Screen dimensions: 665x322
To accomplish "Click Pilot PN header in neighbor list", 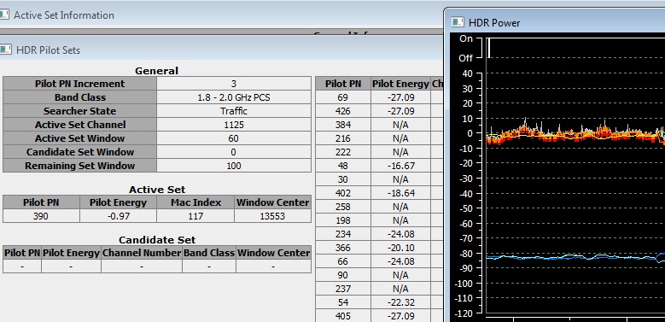I will pos(343,84).
